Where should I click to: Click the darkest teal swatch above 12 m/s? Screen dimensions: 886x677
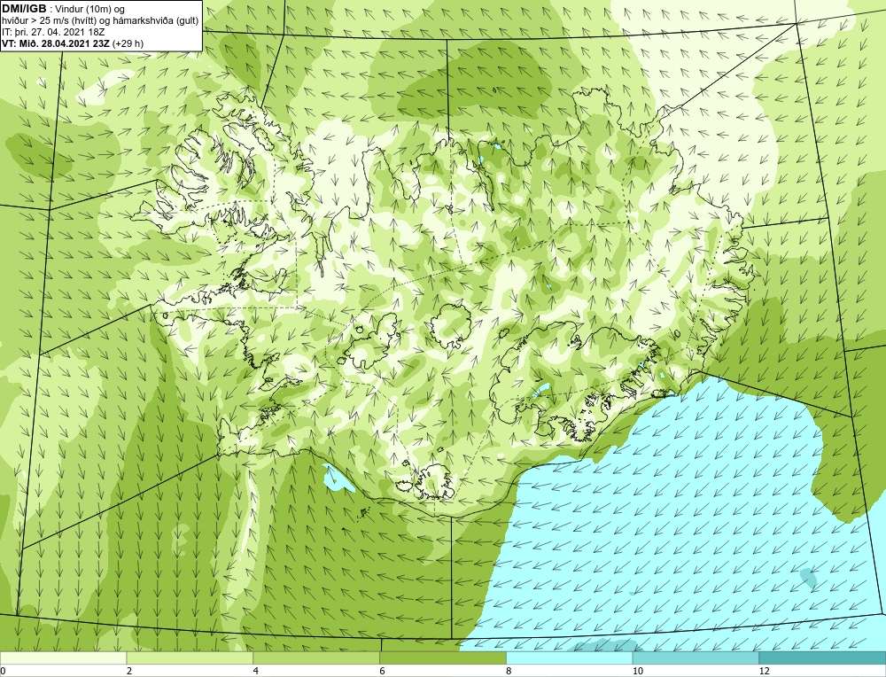pyautogui.click(x=823, y=658)
